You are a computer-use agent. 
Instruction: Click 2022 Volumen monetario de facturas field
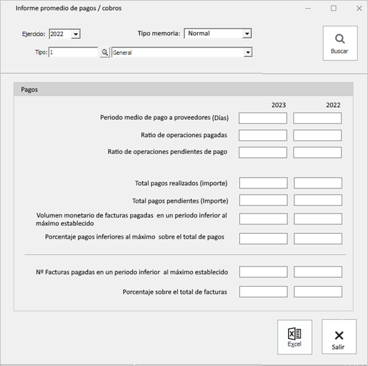[318, 219]
